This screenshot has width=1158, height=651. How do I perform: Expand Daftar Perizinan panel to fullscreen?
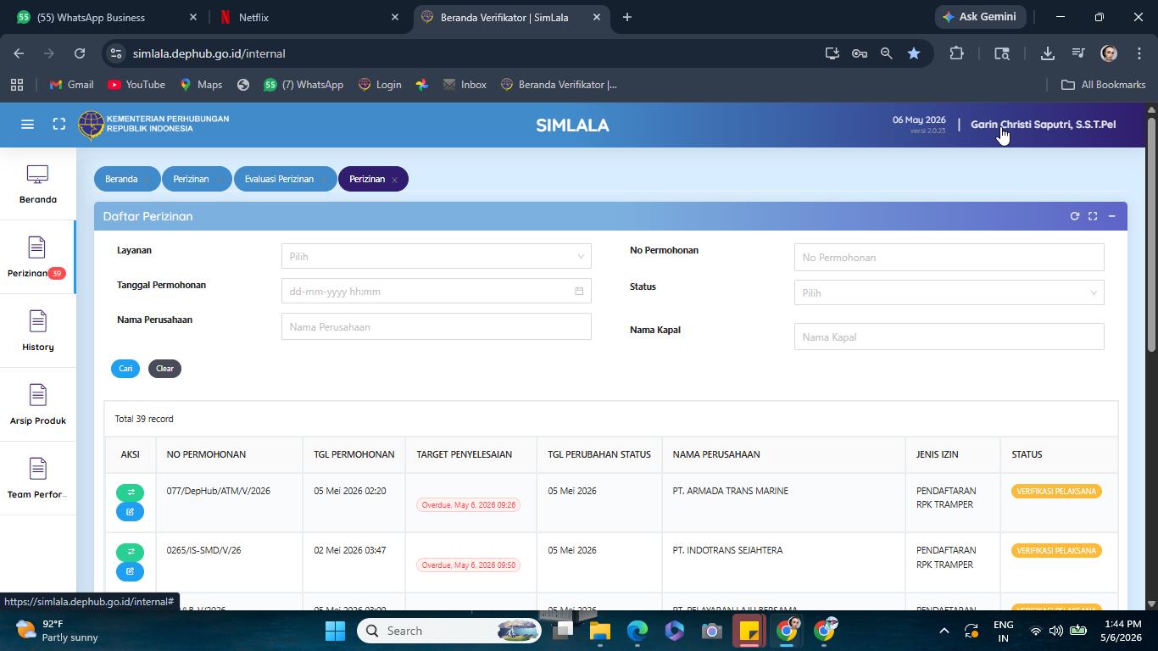(x=1093, y=216)
